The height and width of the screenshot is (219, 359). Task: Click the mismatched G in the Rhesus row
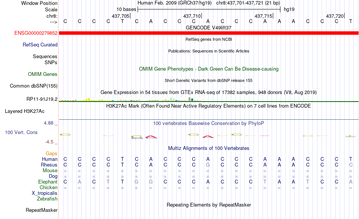click(x=208, y=165)
